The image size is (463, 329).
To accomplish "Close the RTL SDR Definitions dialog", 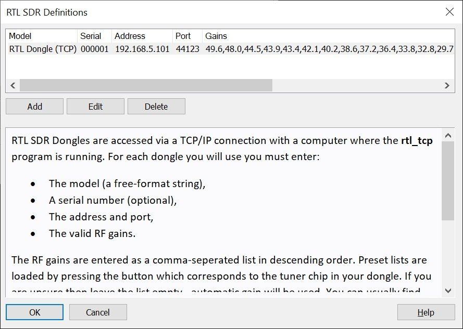I will pyautogui.click(x=449, y=12).
